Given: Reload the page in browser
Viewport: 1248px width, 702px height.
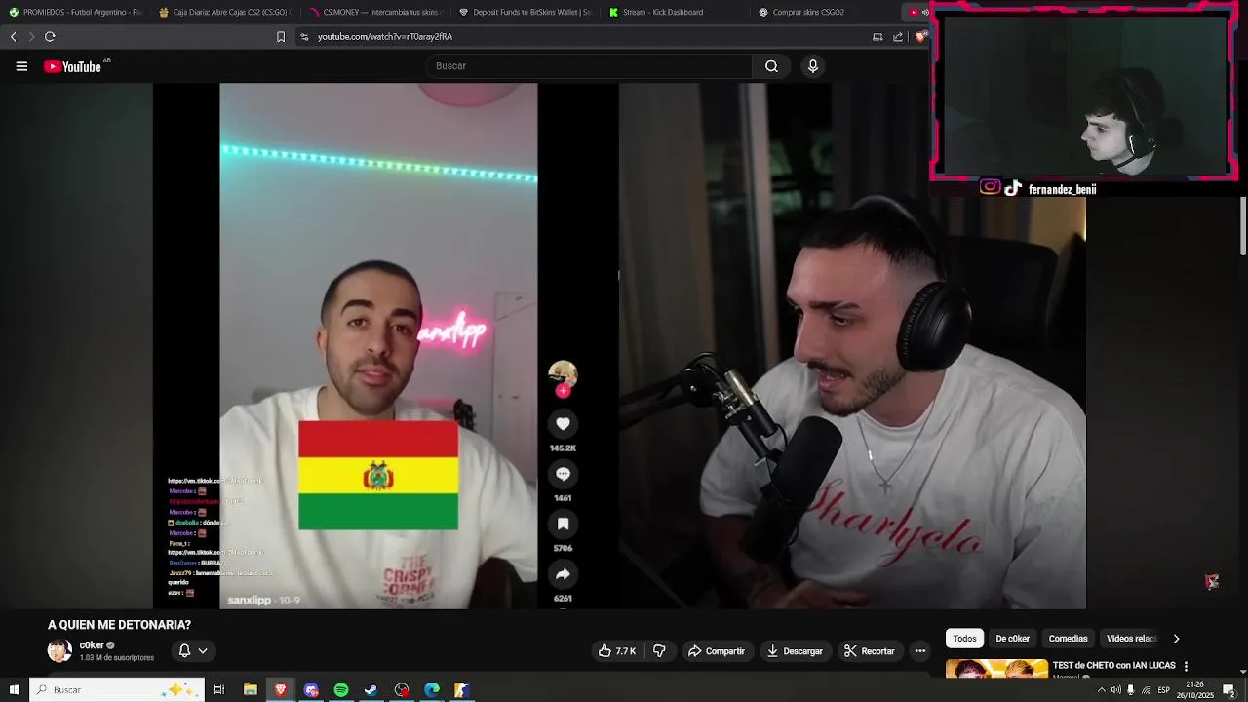Looking at the screenshot, I should click(x=50, y=37).
